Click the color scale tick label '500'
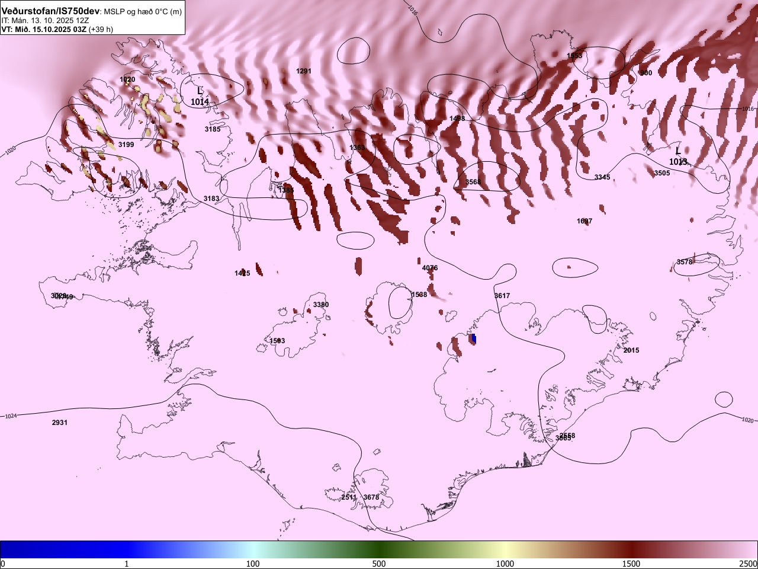Viewport: 758px width, 569px height. tap(379, 564)
